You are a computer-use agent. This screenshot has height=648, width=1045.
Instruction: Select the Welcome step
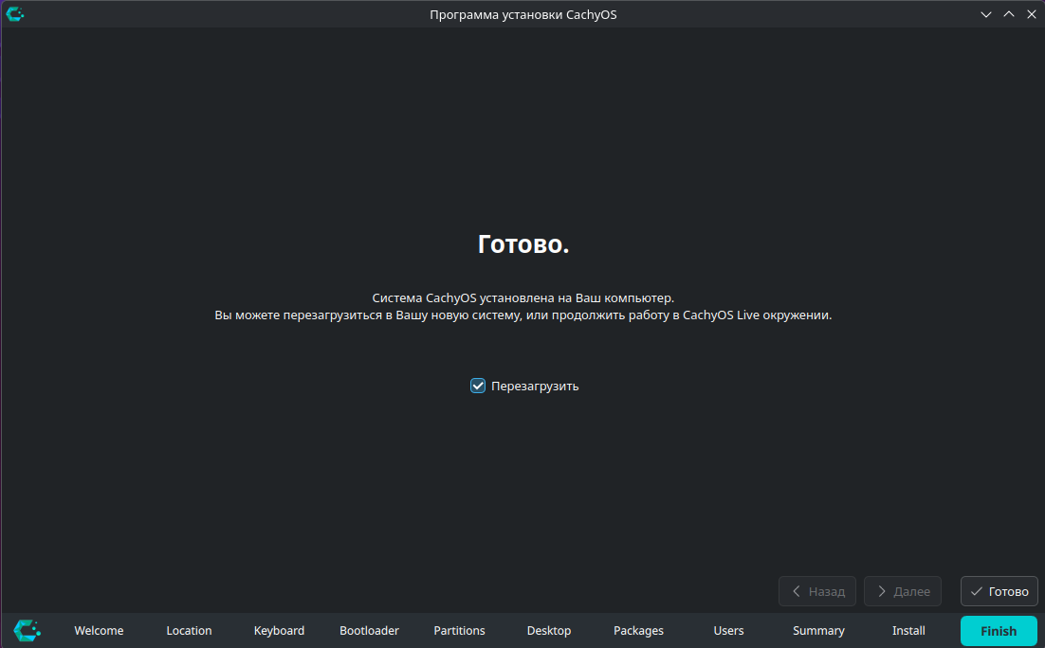click(x=99, y=630)
